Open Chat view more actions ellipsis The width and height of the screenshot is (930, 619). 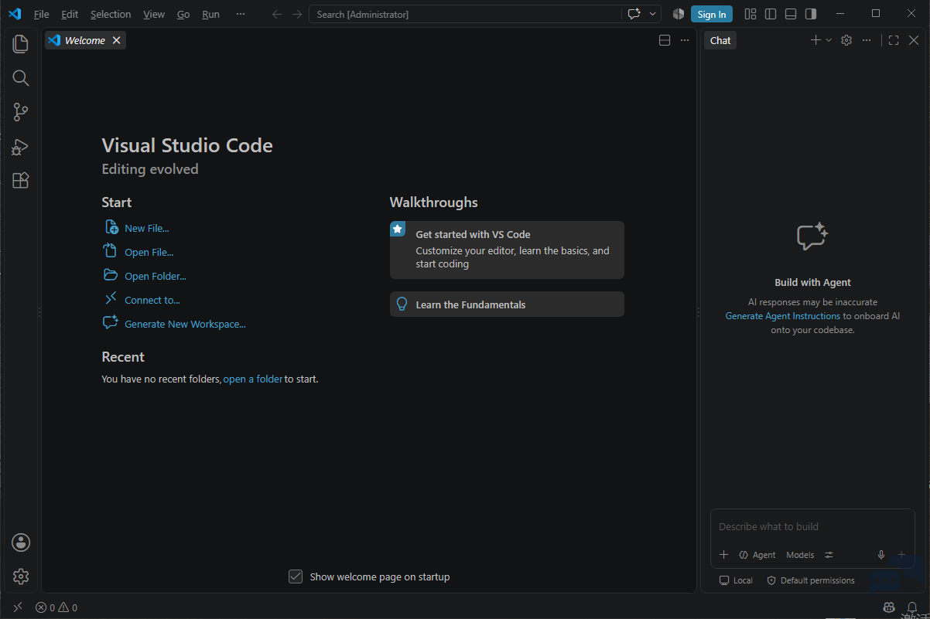click(867, 40)
